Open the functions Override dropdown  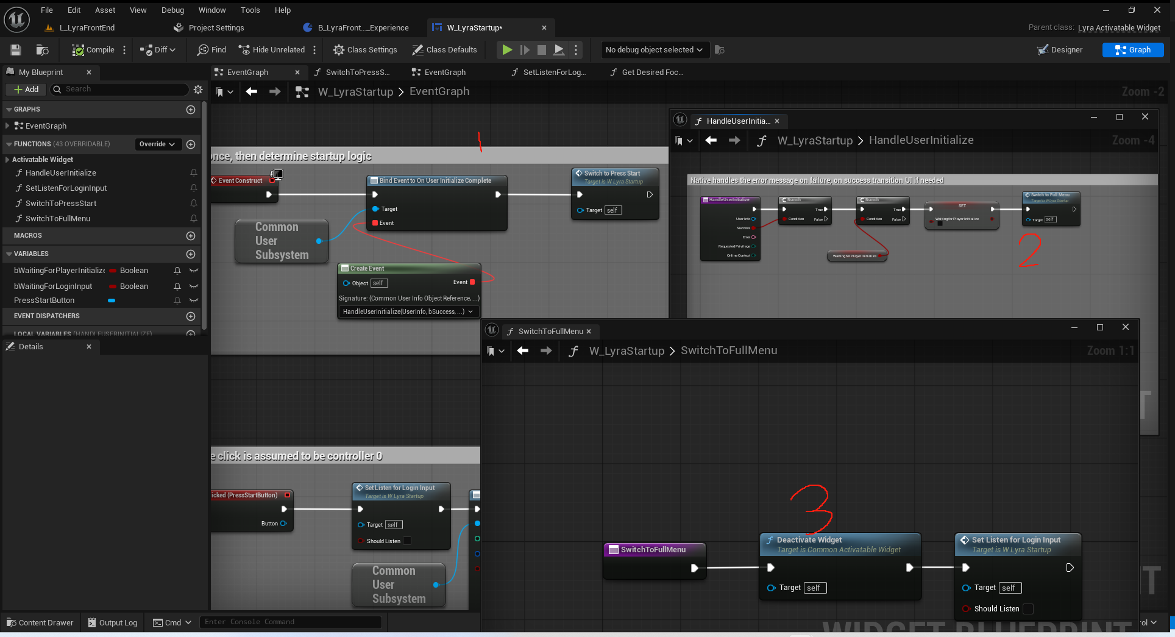[x=157, y=144]
